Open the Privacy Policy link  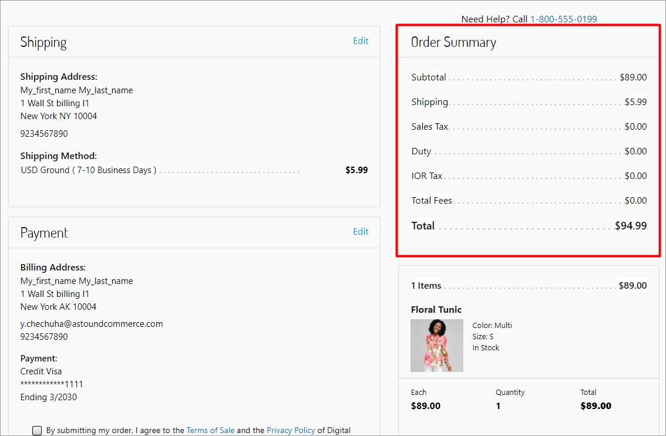pos(291,430)
